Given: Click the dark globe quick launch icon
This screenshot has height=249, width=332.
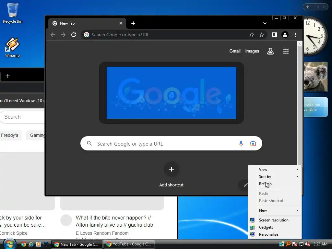Looking at the screenshot, I should [x=46, y=244].
